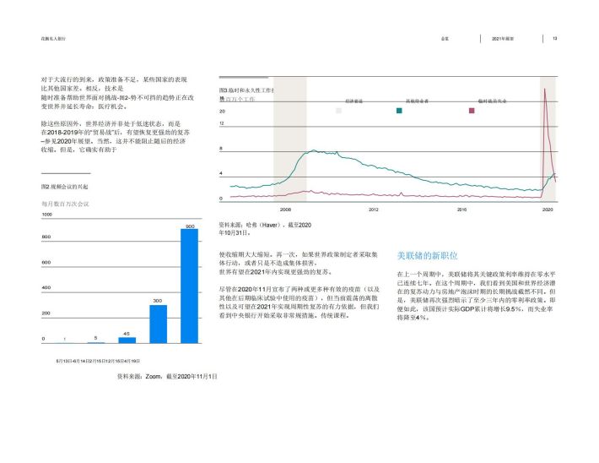This screenshot has width=599, height=463.
Task: Click the subtitle '每月数百万次会议'
Action: coord(65,204)
